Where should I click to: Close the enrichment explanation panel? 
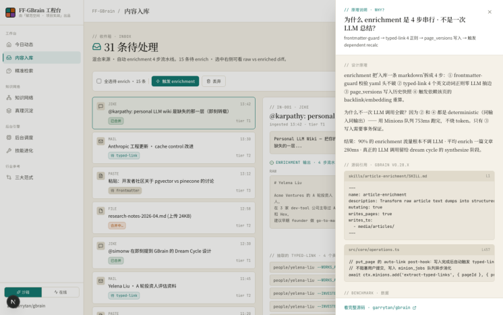(x=490, y=12)
